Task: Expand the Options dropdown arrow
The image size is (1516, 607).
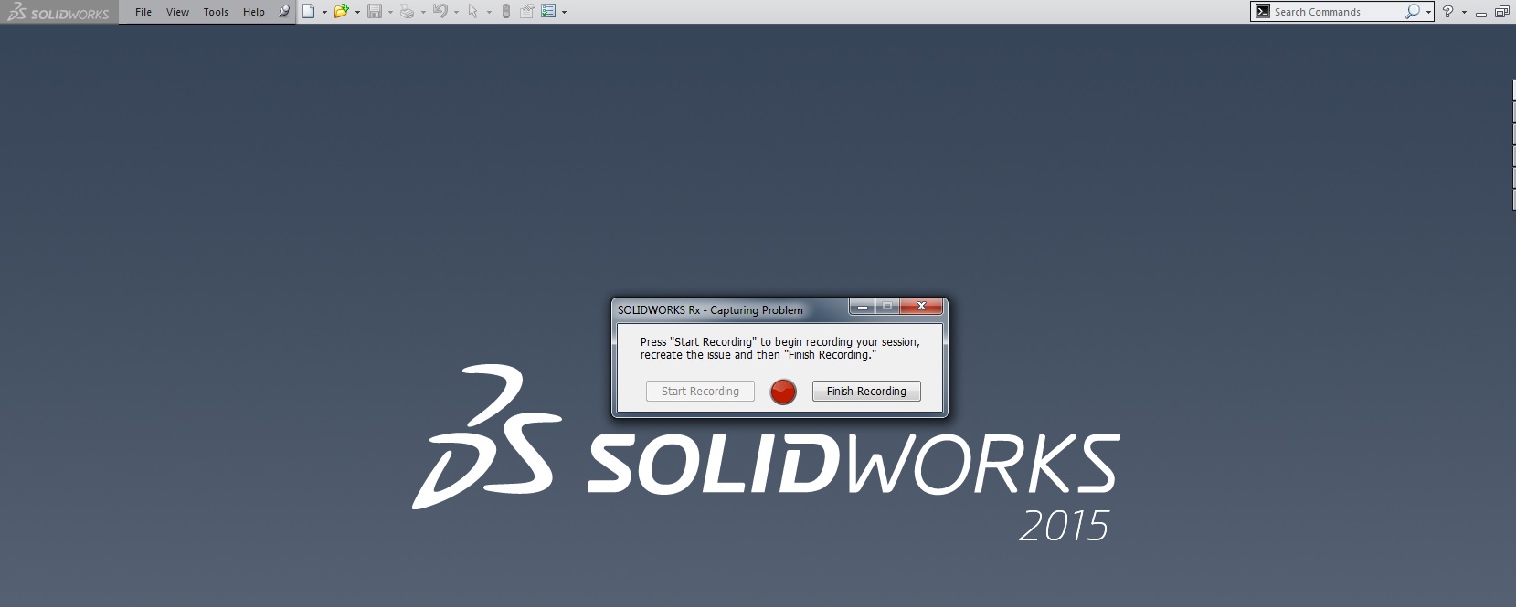Action: point(564,13)
